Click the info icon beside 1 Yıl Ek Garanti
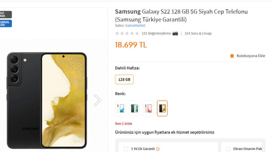 (x=158, y=149)
